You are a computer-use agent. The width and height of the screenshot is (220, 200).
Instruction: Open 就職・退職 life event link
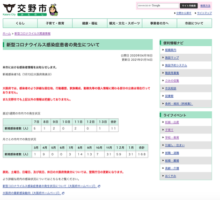click(x=172, y=153)
